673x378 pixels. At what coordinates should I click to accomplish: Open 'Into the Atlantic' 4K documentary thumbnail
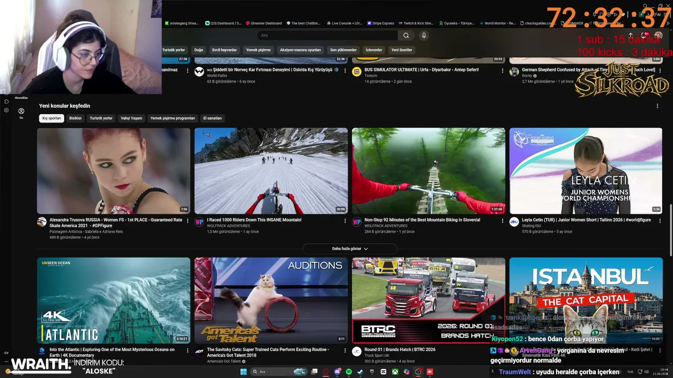click(114, 301)
